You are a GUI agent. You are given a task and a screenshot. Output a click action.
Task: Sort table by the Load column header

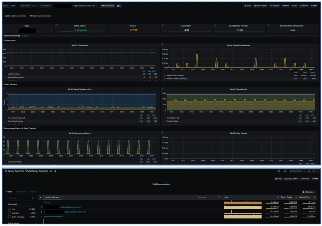226,197
